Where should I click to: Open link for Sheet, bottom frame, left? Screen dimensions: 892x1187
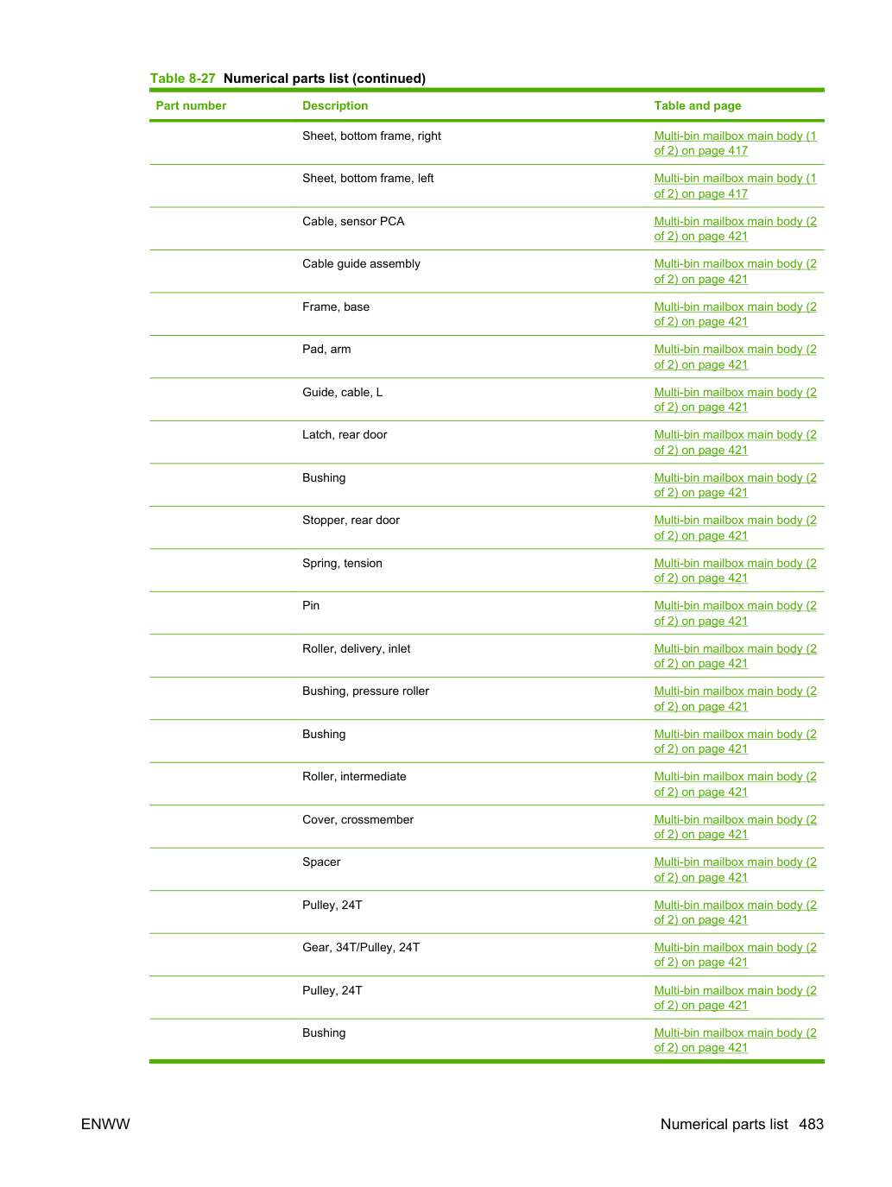tap(735, 186)
